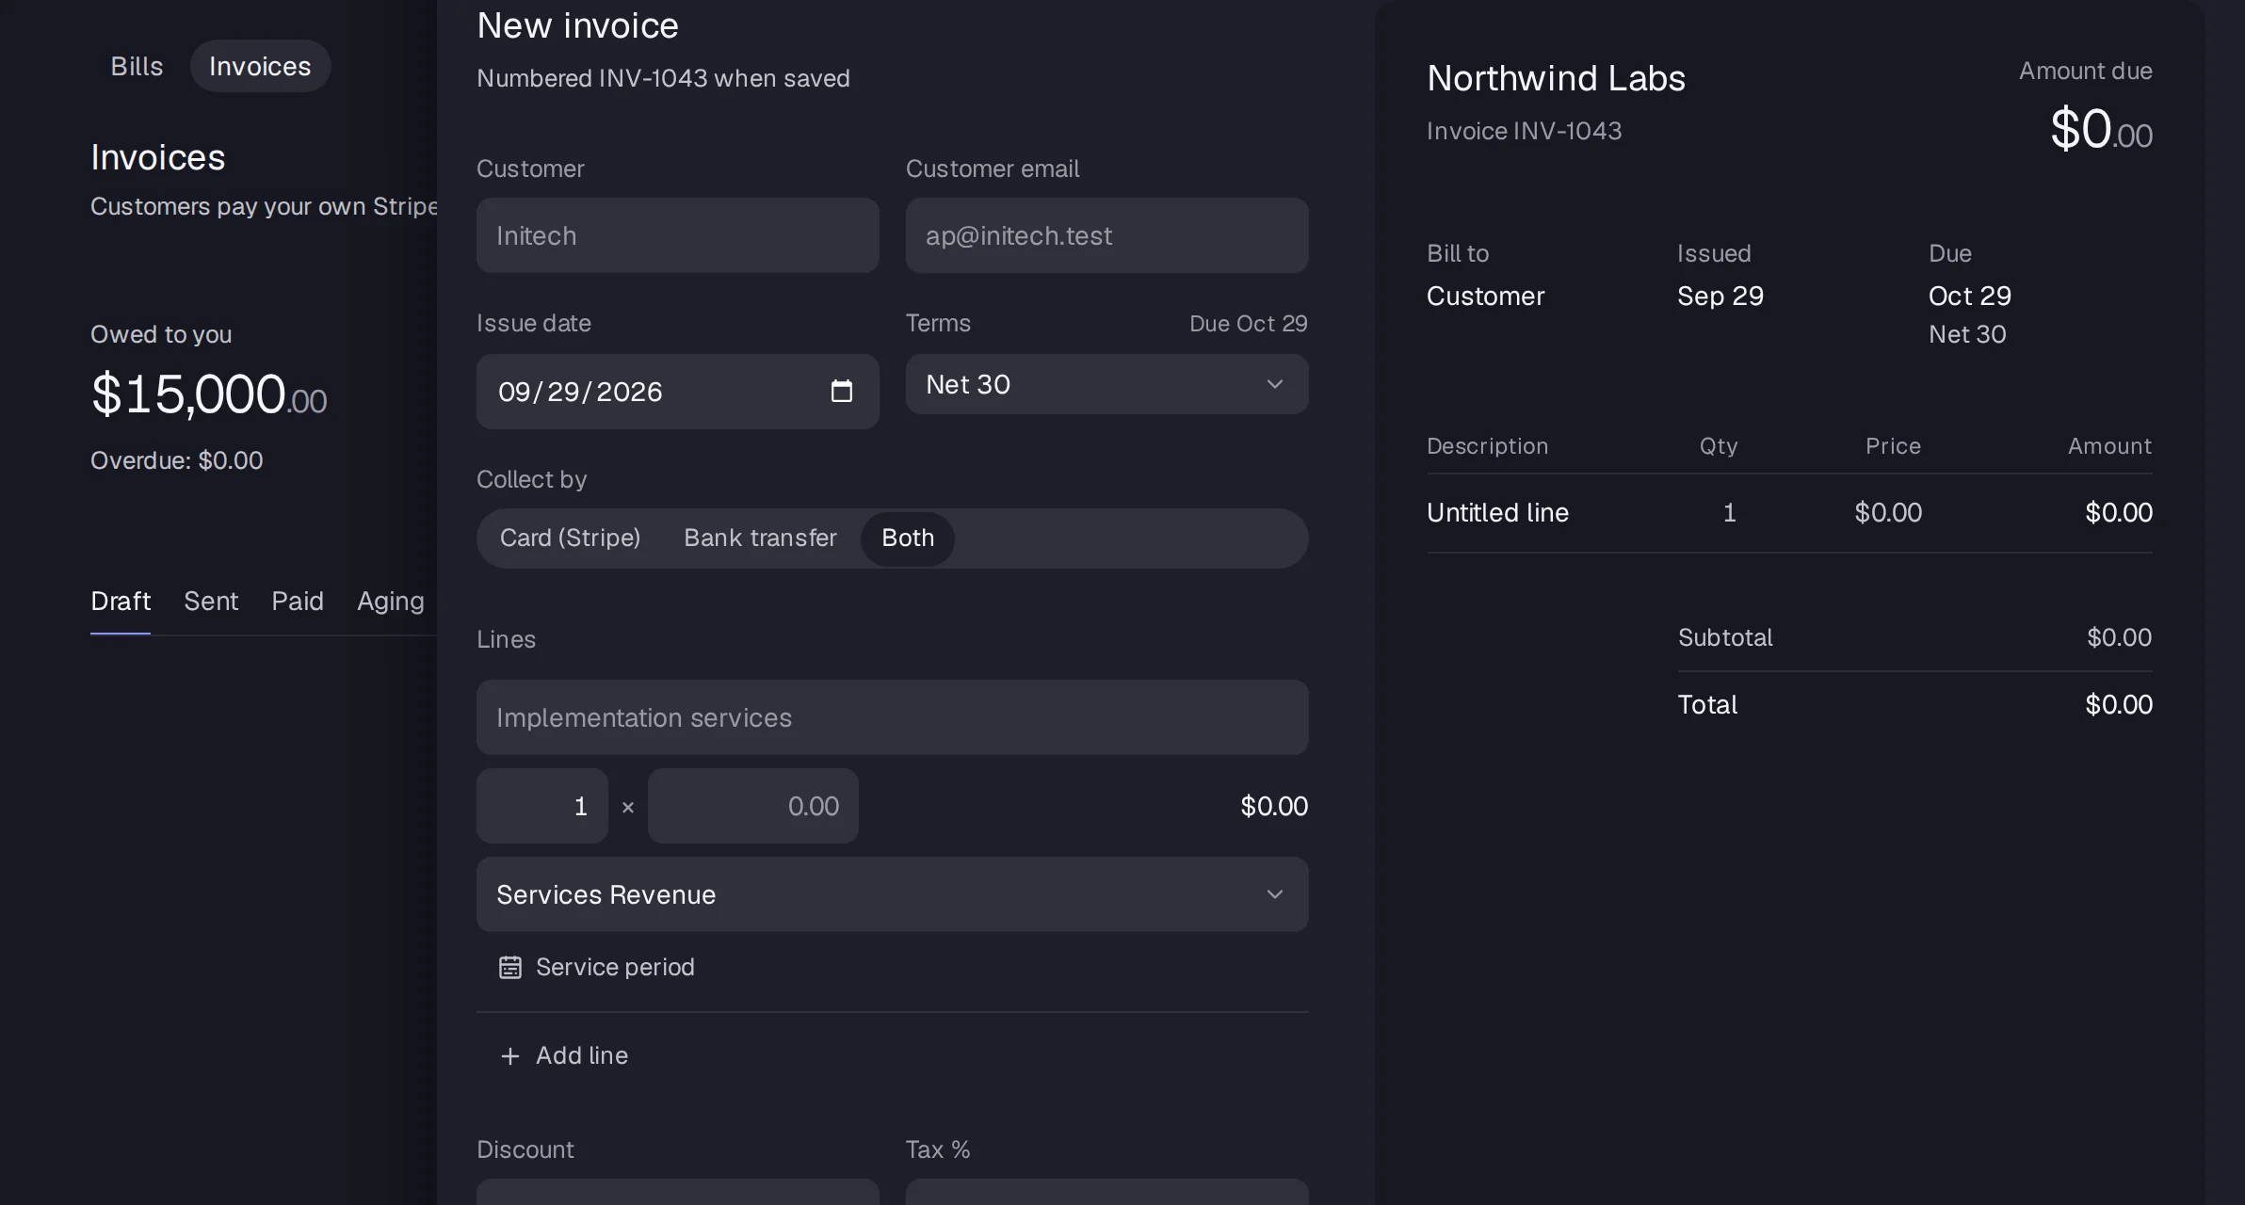This screenshot has width=2245, height=1205.
Task: Click the line quantity field
Action: [541, 806]
